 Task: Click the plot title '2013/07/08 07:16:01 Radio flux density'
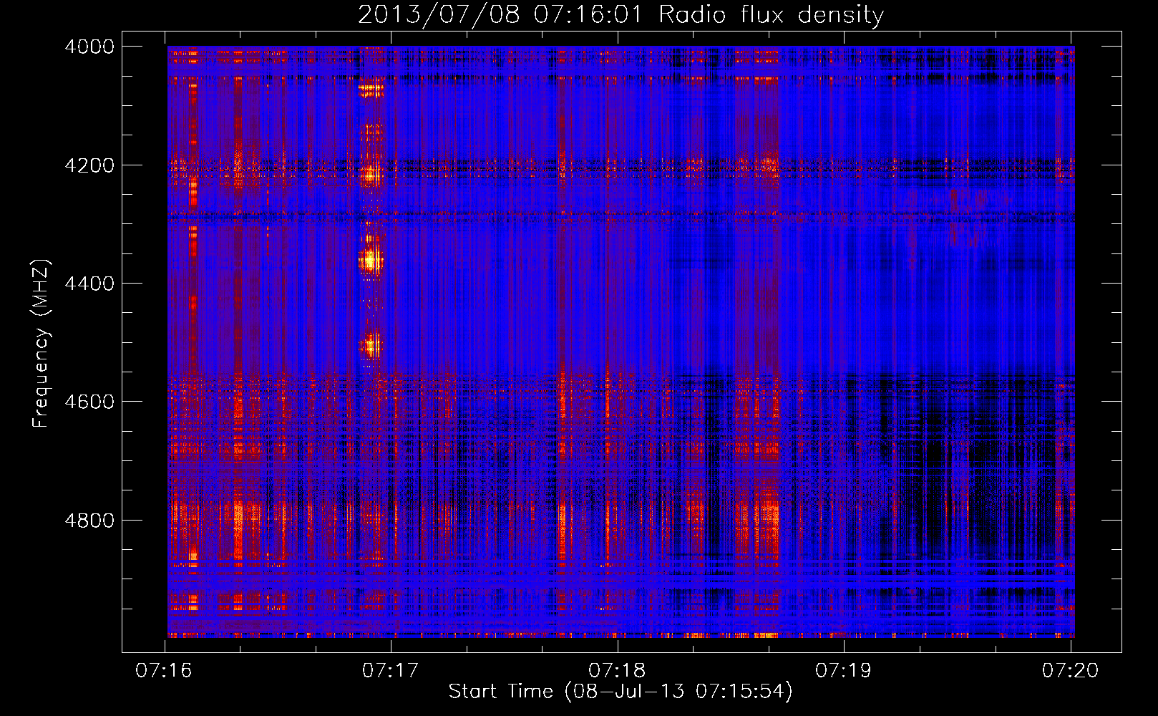(x=621, y=14)
